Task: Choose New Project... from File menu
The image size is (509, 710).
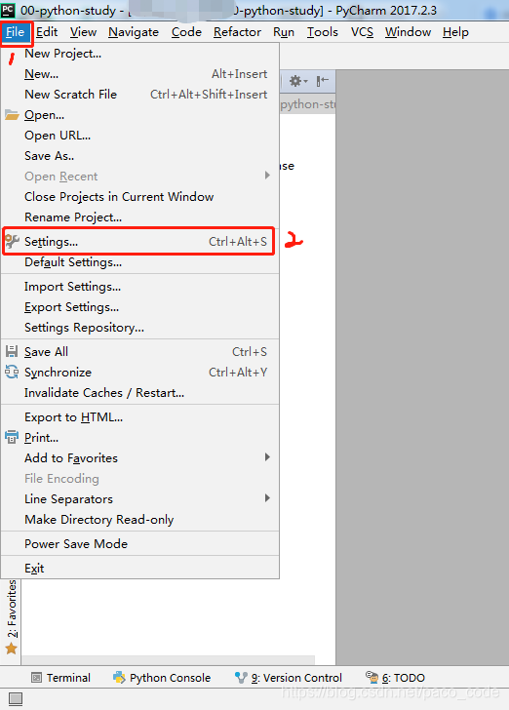Action: tap(140, 54)
